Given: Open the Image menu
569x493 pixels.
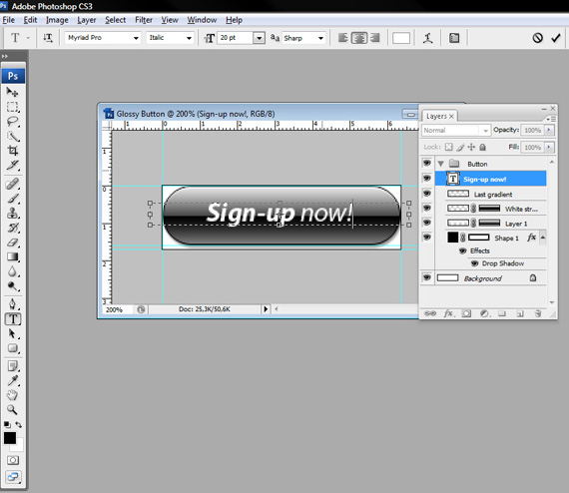Looking at the screenshot, I should 57,20.
